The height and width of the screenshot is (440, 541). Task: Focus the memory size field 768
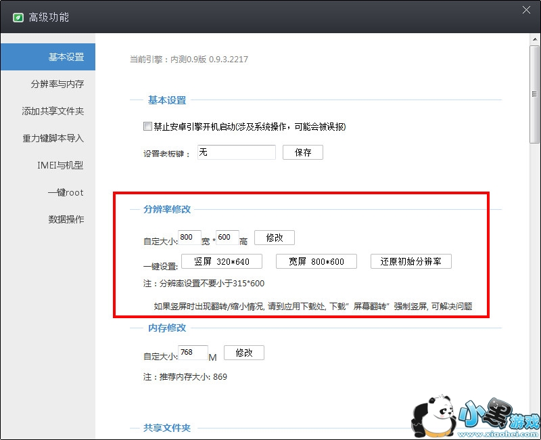pyautogui.click(x=193, y=352)
